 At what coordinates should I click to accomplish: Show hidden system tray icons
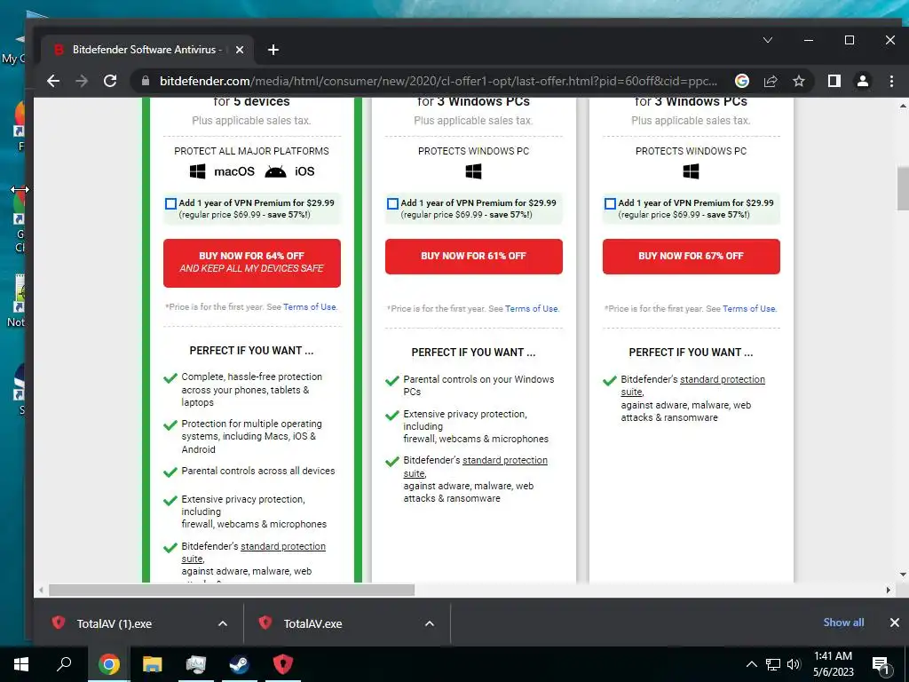pos(751,664)
